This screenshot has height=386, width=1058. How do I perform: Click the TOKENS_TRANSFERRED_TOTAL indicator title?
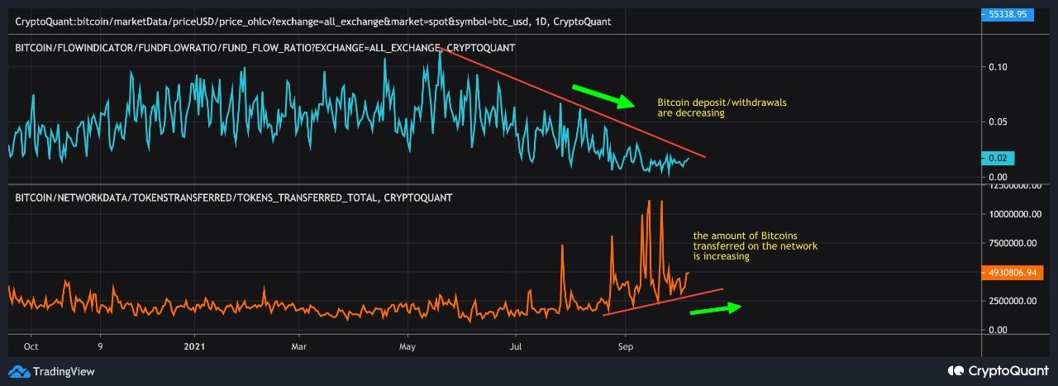[233, 198]
